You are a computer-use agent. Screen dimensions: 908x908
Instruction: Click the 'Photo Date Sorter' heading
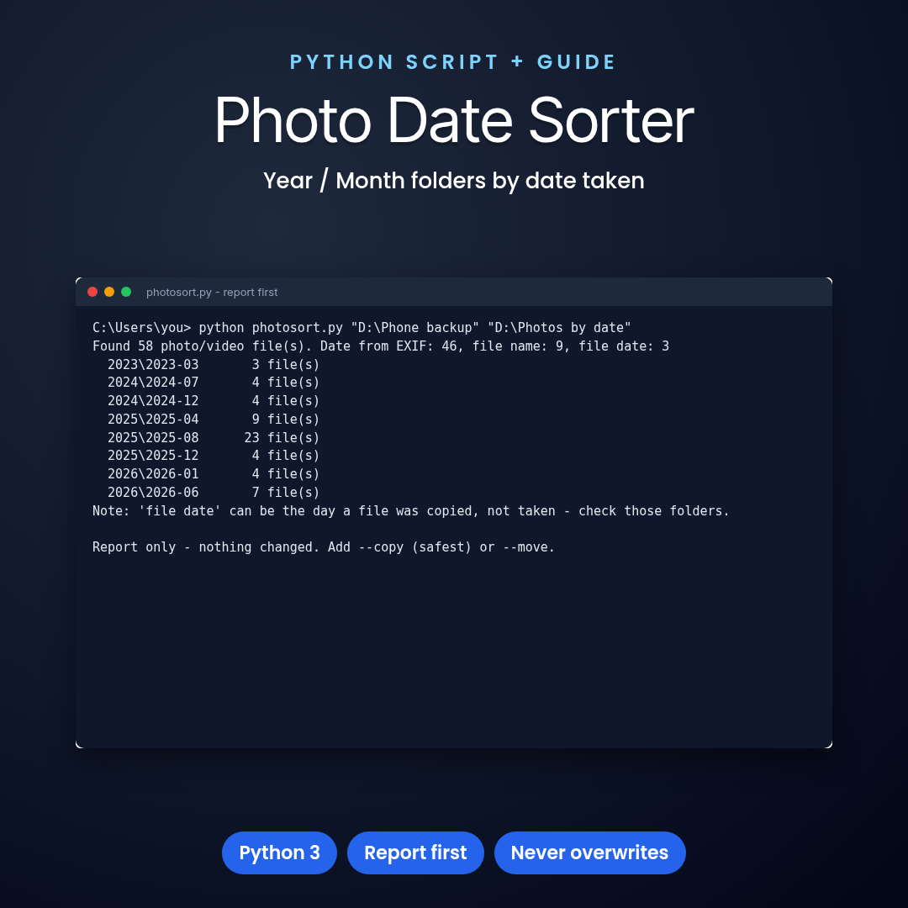point(454,120)
